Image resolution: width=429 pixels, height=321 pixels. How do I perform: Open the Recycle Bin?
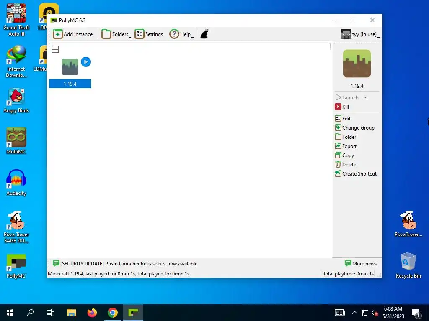click(x=408, y=265)
